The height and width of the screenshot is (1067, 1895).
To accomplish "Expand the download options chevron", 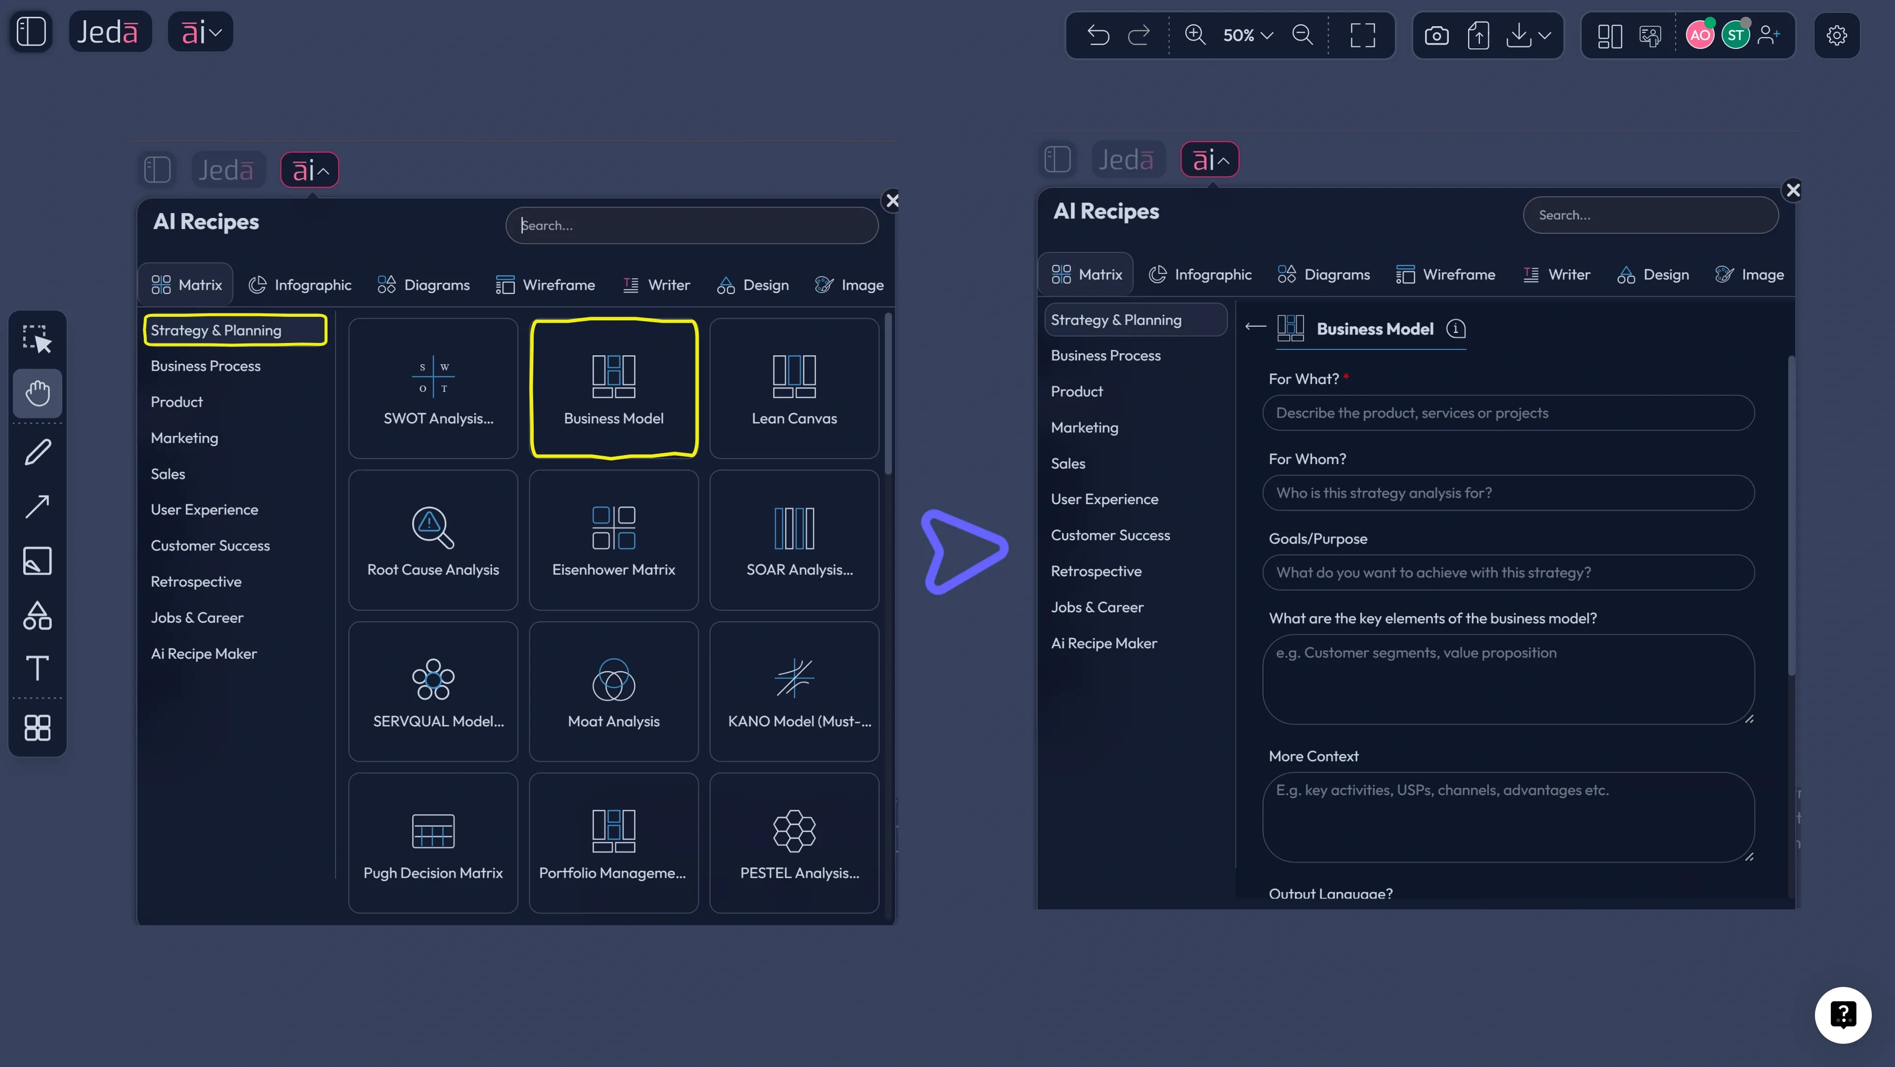I will pyautogui.click(x=1545, y=35).
